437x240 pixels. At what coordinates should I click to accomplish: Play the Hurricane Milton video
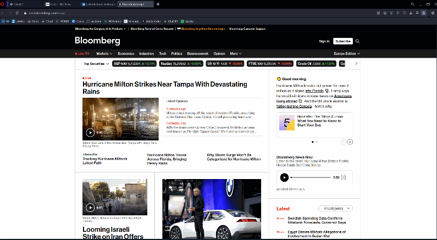point(90,132)
